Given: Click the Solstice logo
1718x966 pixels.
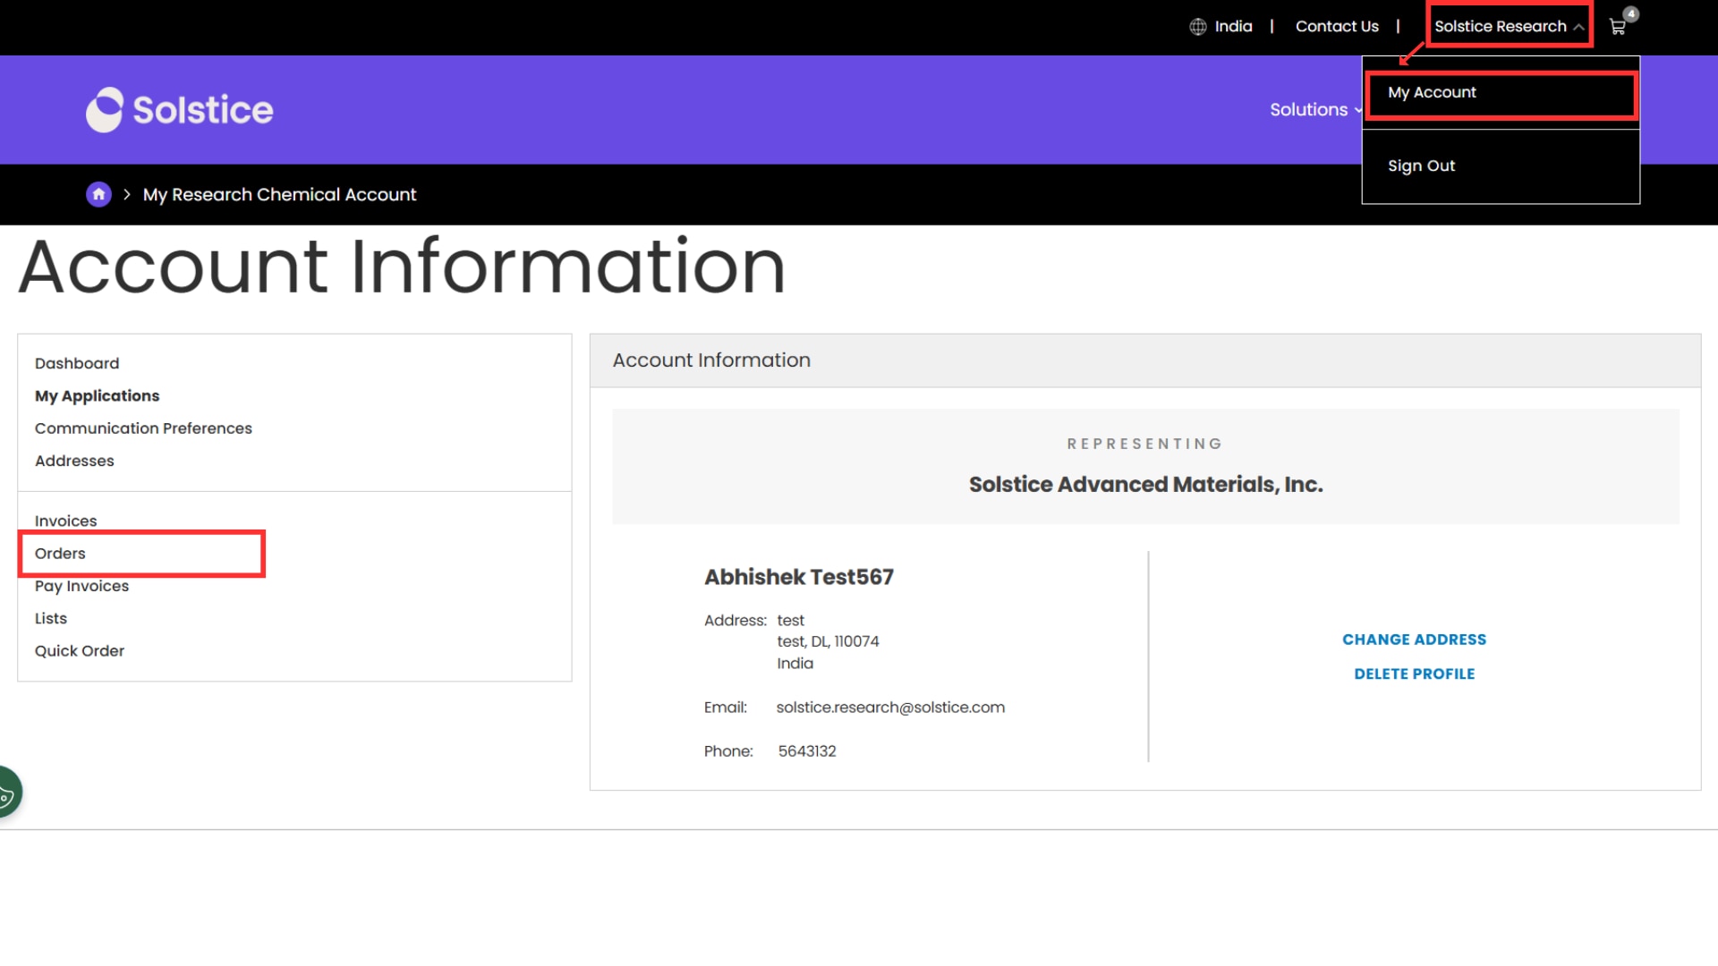Looking at the screenshot, I should click(x=179, y=110).
